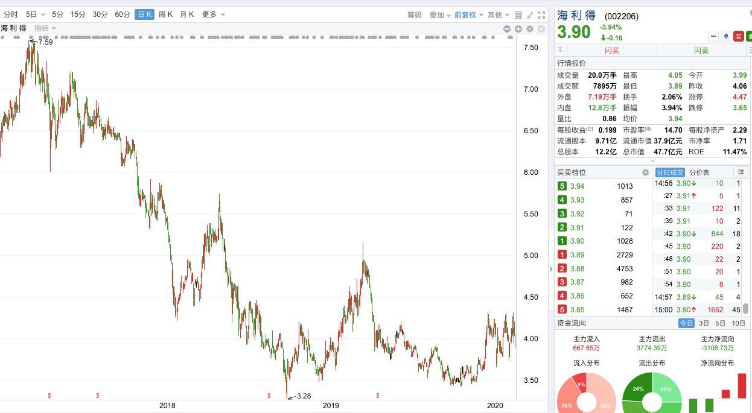
Task: Click the chart zoom-out minus icon
Action: (507, 29)
